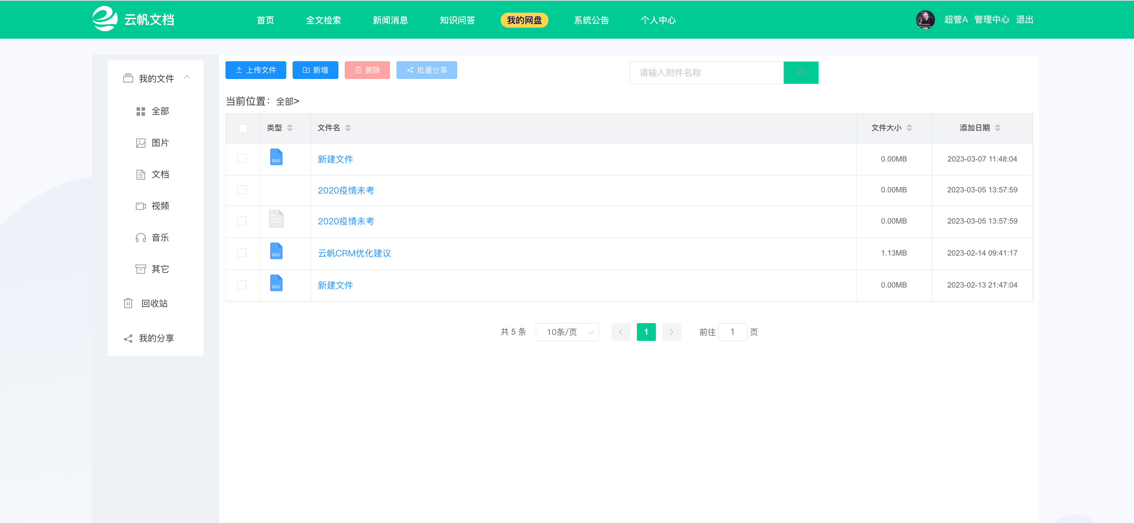Click the 其它 archive box icon
This screenshot has height=523, width=1134.
coord(141,269)
